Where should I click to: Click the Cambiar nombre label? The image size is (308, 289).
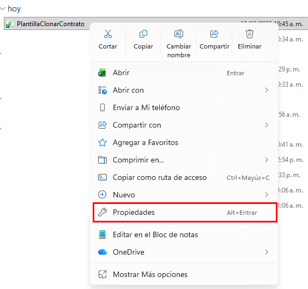point(179,51)
